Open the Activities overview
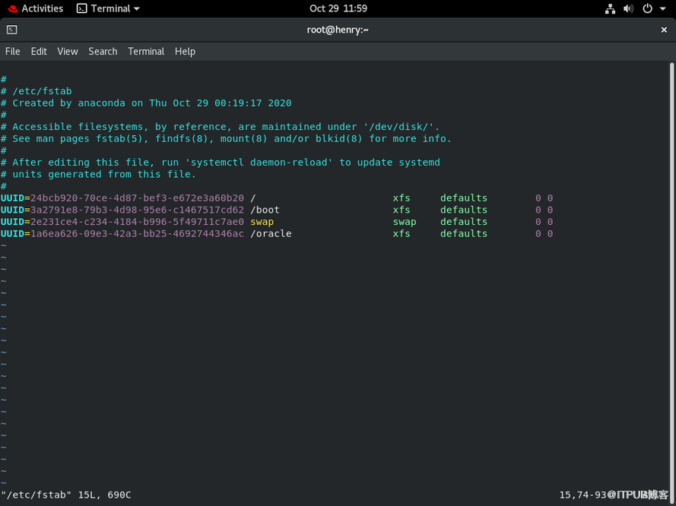This screenshot has height=506, width=676. [35, 8]
